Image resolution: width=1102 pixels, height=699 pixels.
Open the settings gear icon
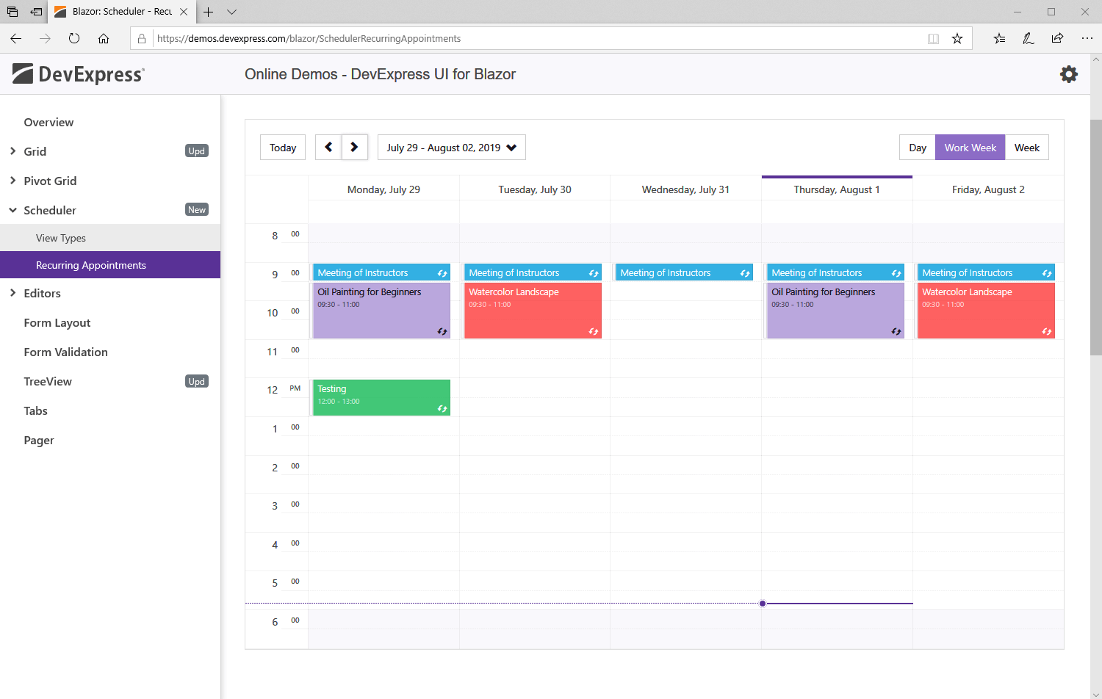click(x=1068, y=74)
